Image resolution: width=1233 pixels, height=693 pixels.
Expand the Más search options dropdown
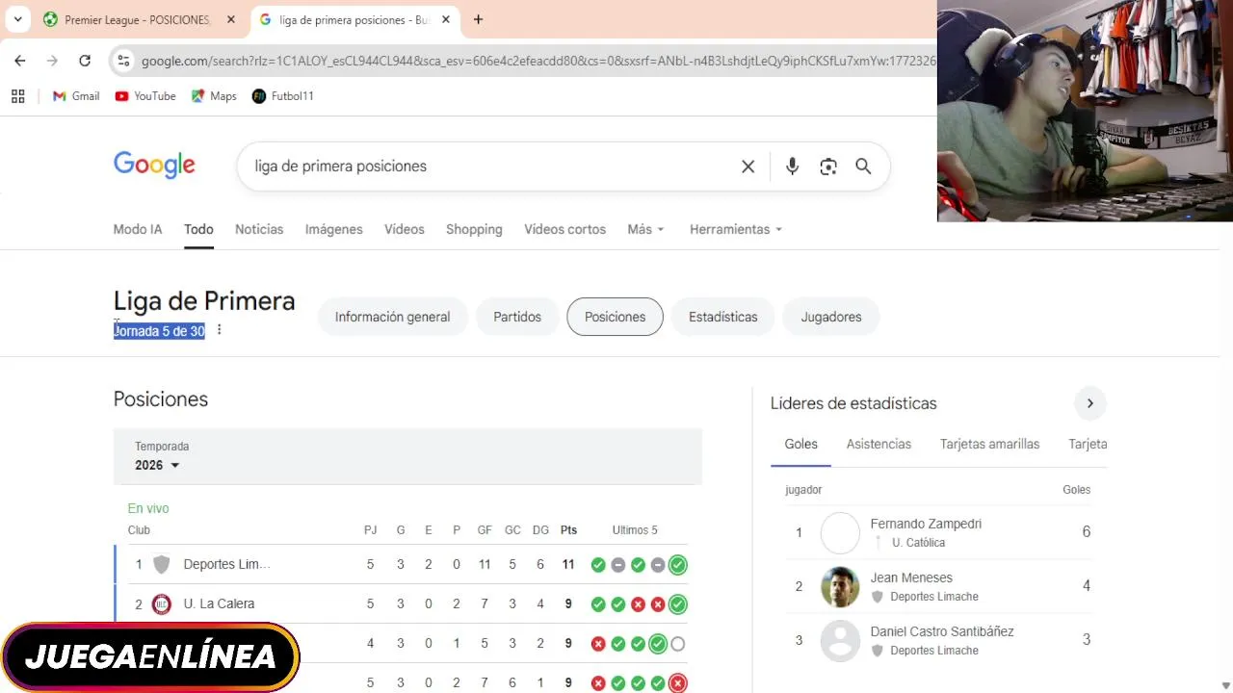[x=645, y=229]
